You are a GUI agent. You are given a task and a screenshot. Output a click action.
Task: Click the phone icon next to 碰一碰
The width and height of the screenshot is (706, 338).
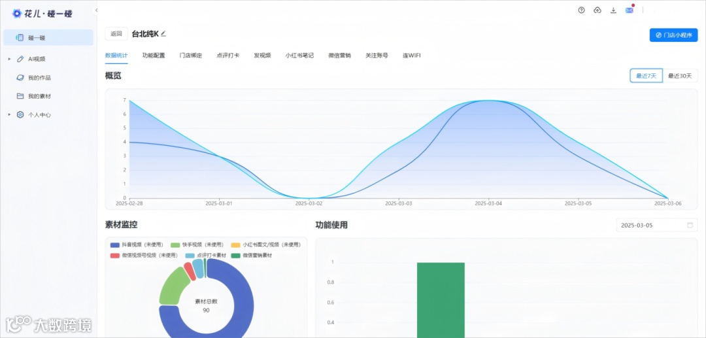click(20, 38)
